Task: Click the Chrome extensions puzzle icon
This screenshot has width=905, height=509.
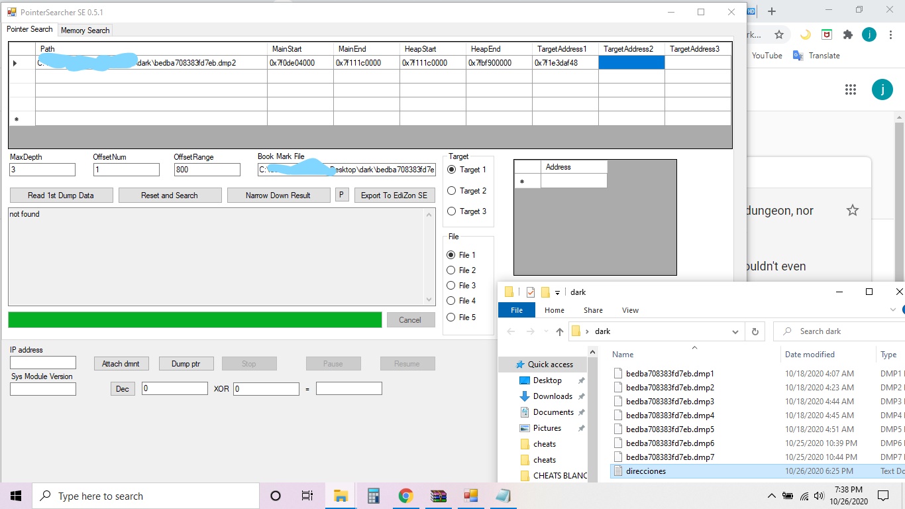Action: pos(848,34)
